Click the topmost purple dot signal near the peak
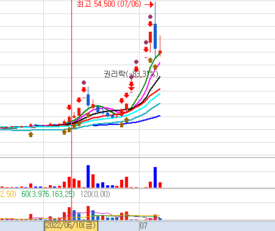The height and width of the screenshot is (231, 275). click(150, 16)
